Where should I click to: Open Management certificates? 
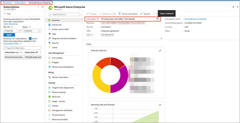pos(62,110)
